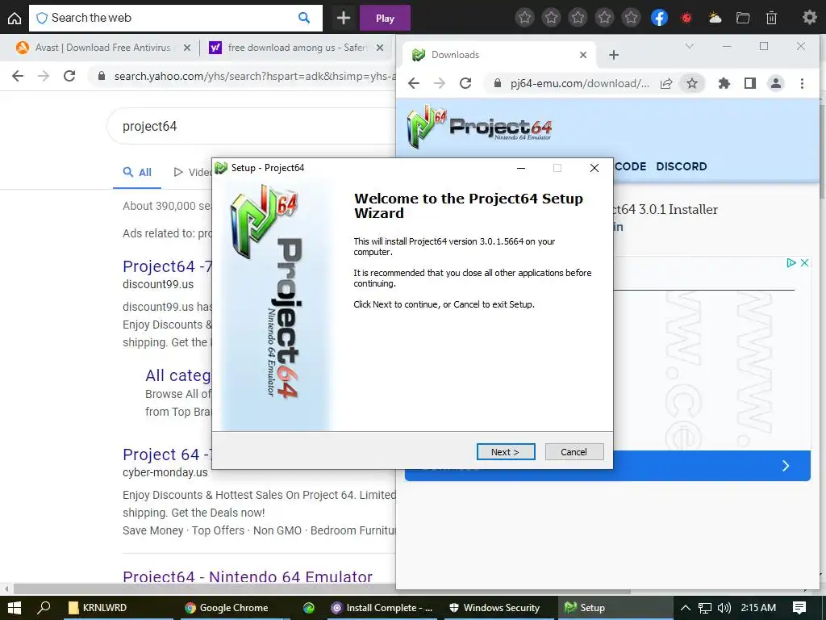Reload the pj64-emu.com page
Screen dimensions: 826x620
[x=465, y=83]
